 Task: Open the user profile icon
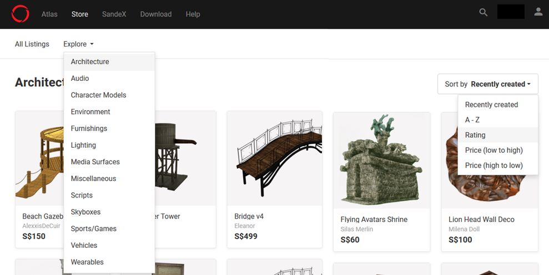coord(538,12)
